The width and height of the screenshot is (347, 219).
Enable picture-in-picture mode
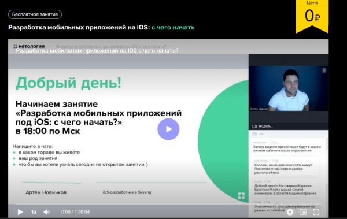coord(303,212)
